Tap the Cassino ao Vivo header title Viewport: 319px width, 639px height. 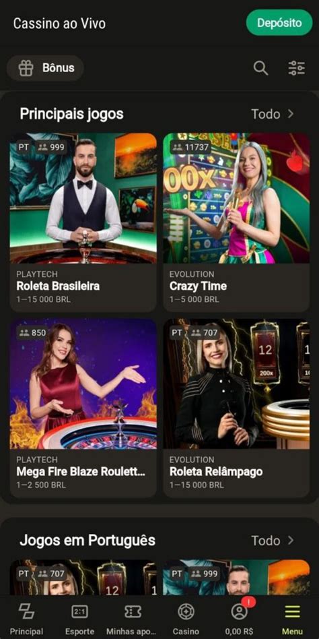[x=59, y=23]
